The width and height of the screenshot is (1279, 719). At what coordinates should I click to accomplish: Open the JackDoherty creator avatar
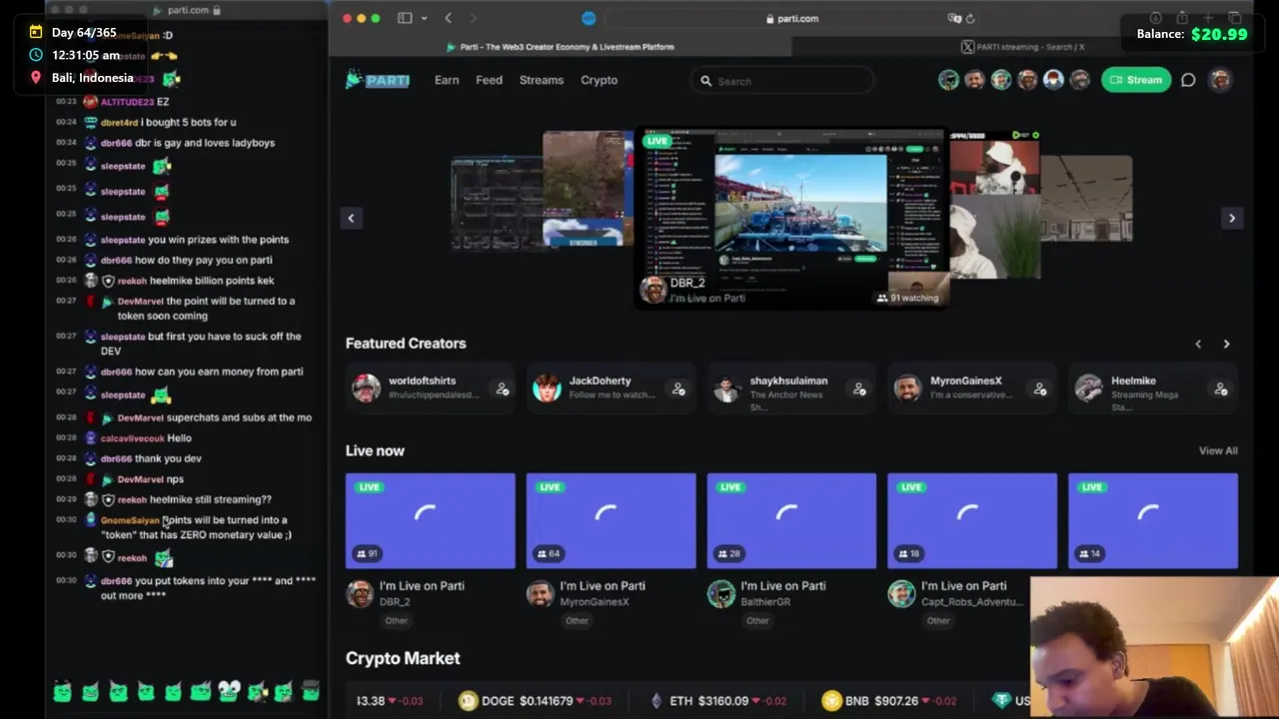pyautogui.click(x=547, y=387)
